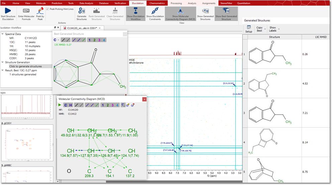
Task: Click red eraser tool in MCD toolbar
Action: point(133,105)
